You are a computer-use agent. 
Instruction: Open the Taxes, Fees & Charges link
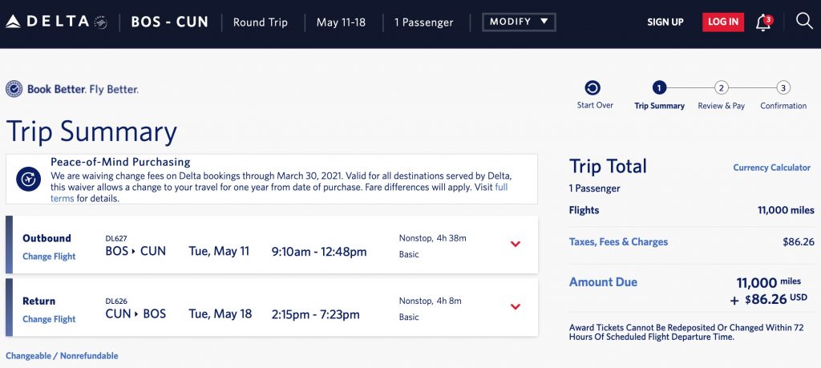pyautogui.click(x=618, y=242)
